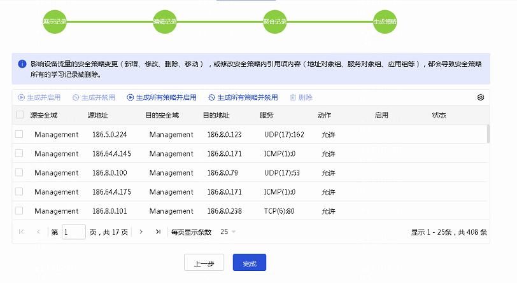Click 生成所有策略并启用 toolbar button
Image resolution: width=517 pixels, height=283 pixels.
point(162,97)
